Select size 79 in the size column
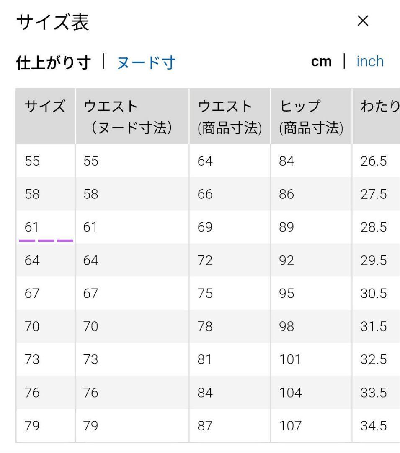Image resolution: width=400 pixels, height=453 pixels. point(46,426)
